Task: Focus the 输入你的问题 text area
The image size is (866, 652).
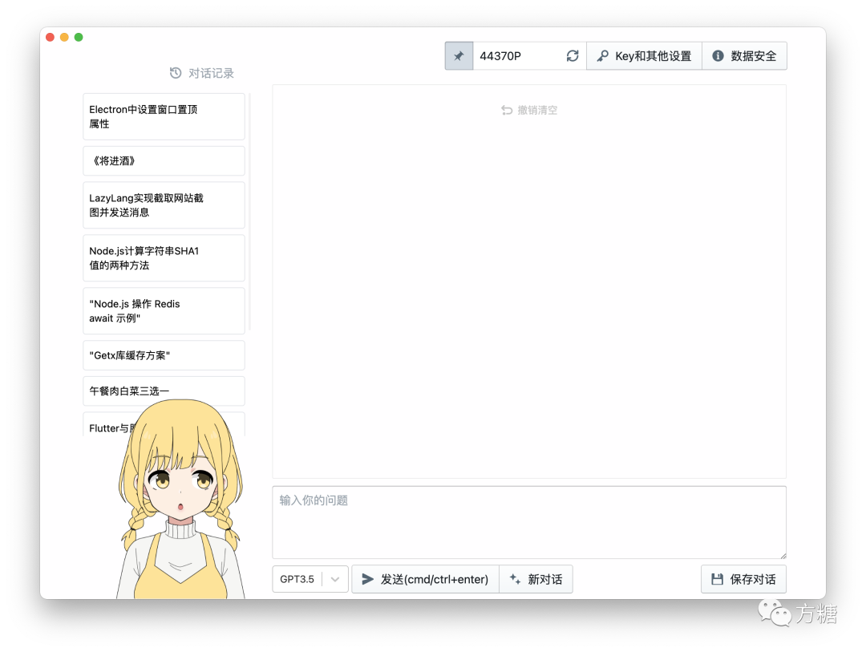Action: (529, 522)
